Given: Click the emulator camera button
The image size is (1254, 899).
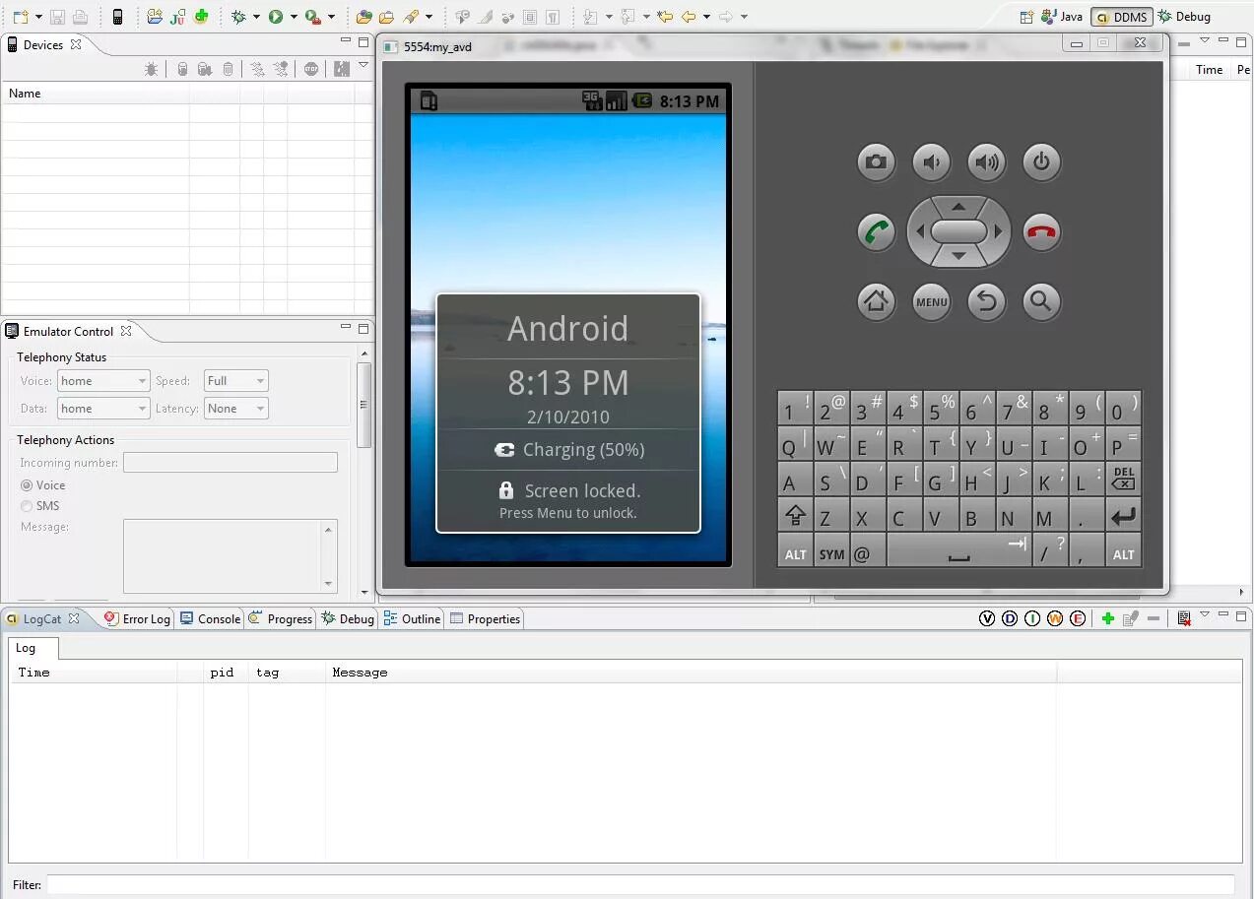Looking at the screenshot, I should point(876,162).
